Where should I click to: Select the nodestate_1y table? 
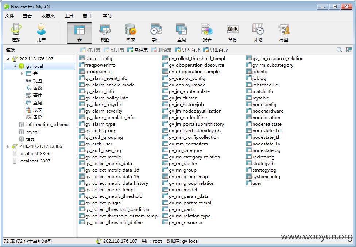tap(263, 144)
